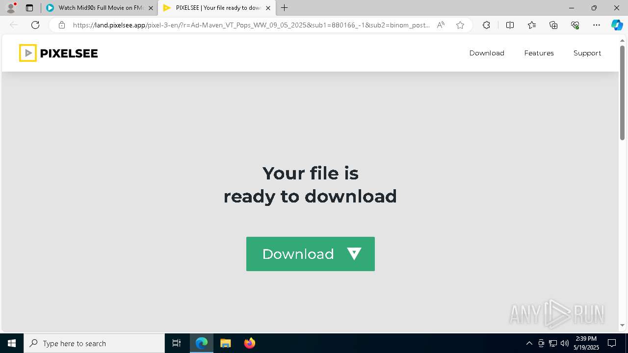Viewport: 628px width, 353px height.
Task: Open the Copilot sidebar icon
Action: 617,25
